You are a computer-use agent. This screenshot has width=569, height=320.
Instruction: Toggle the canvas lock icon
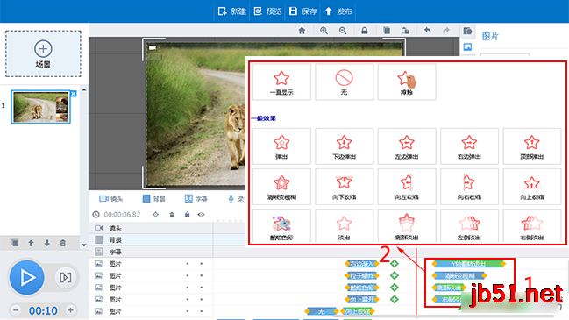tap(365, 31)
